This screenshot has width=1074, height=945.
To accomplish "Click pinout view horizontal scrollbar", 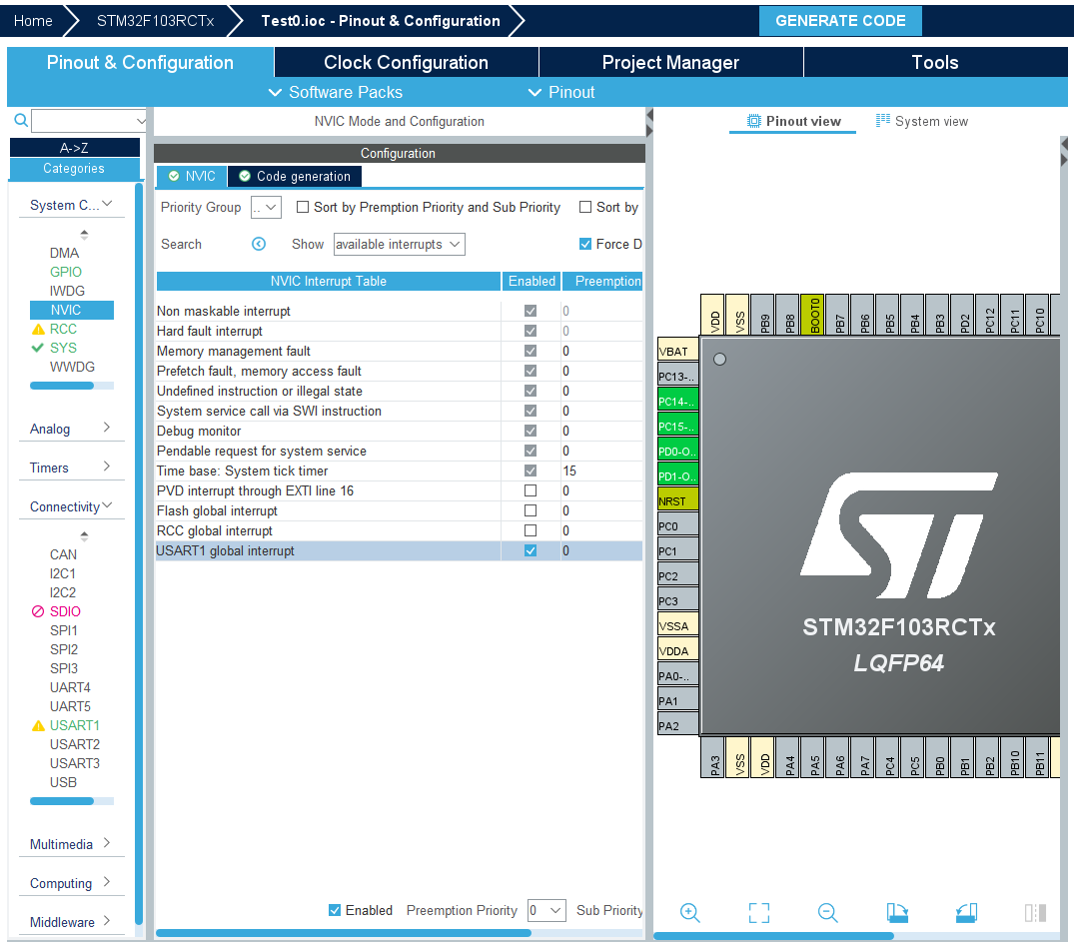I will (x=774, y=935).
